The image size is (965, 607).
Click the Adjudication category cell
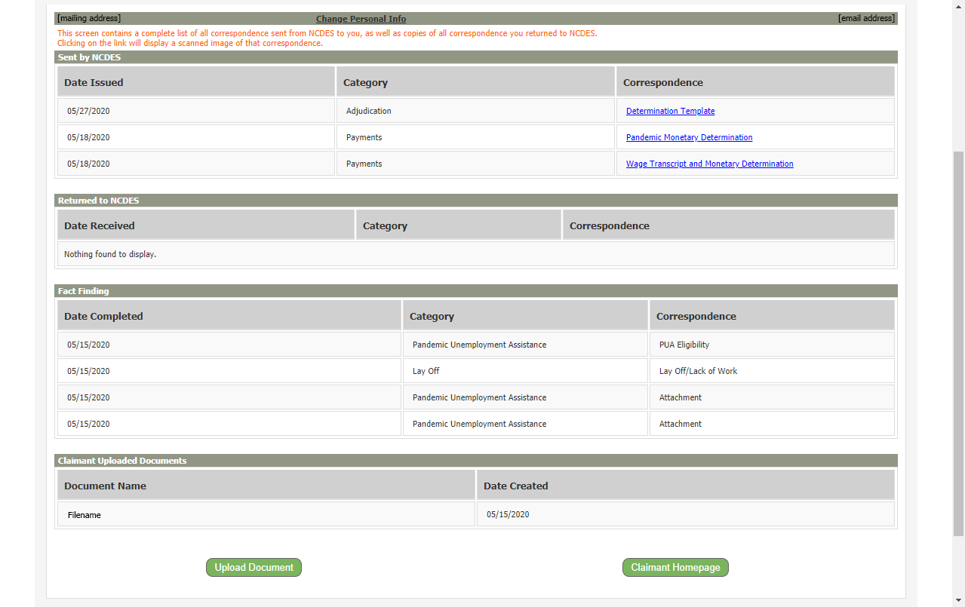[368, 111]
